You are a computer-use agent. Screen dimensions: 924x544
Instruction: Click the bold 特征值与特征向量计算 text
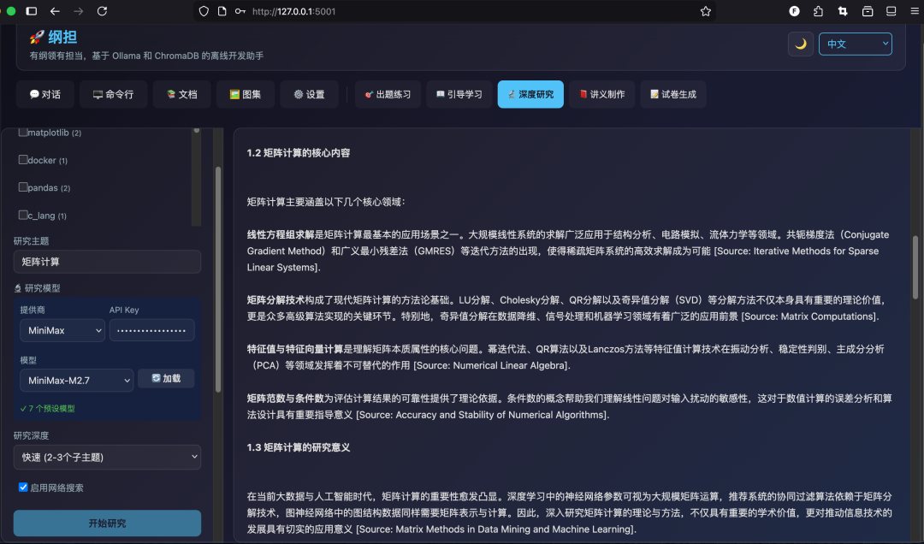tap(295, 349)
